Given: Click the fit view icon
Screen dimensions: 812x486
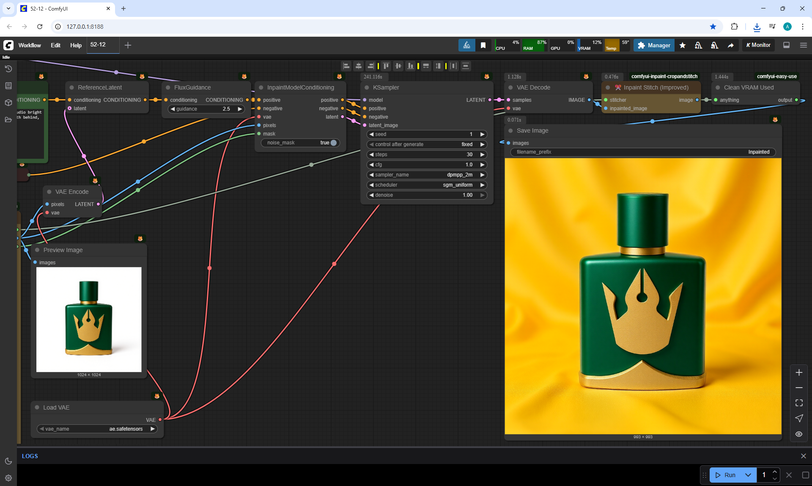Looking at the screenshot, I should coord(799,403).
